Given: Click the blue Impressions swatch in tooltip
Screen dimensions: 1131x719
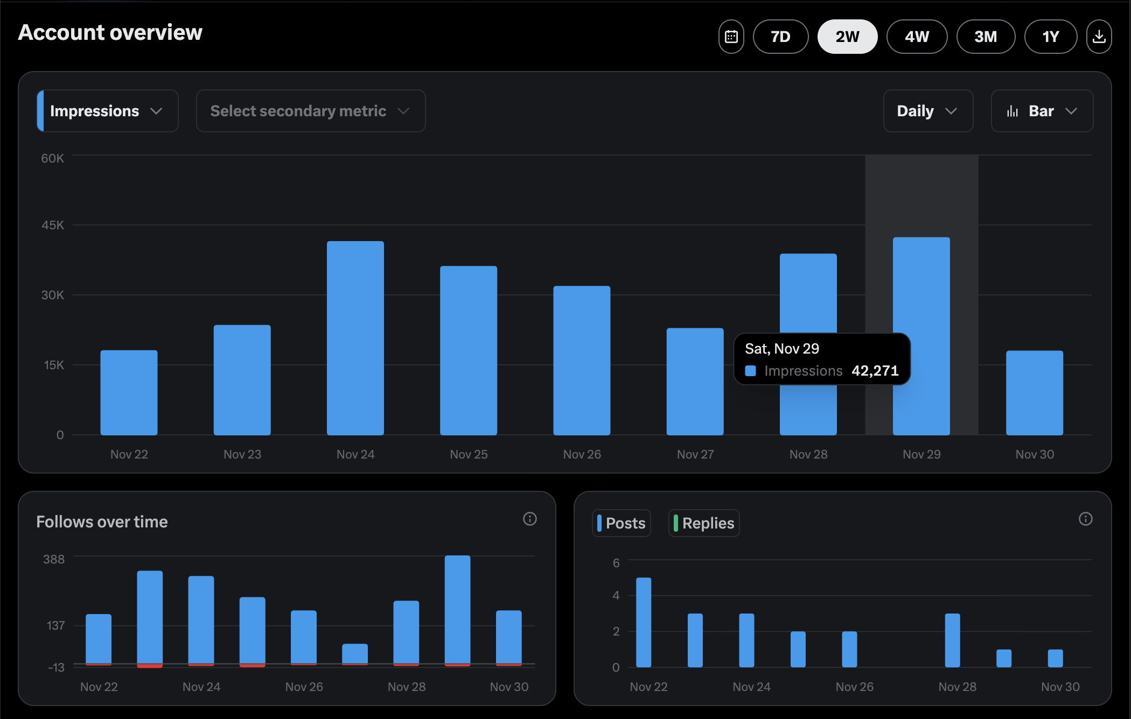Looking at the screenshot, I should pos(750,371).
